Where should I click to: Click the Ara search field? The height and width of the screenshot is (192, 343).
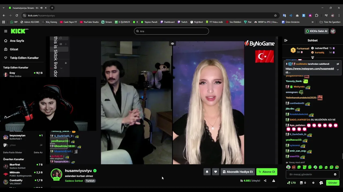click(x=171, y=31)
